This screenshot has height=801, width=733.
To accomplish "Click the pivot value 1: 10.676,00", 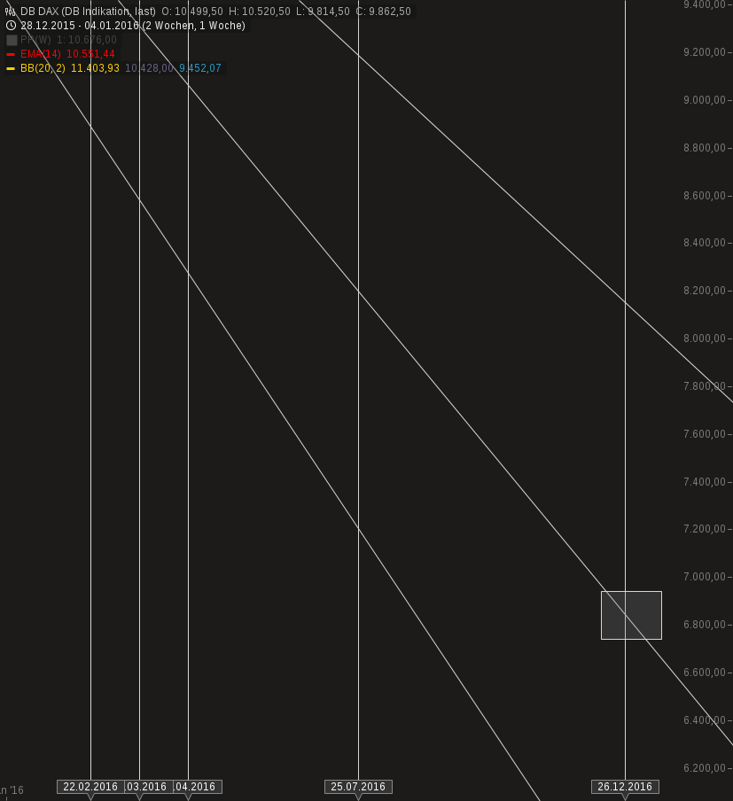I will tap(86, 40).
